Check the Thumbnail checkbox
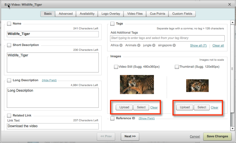The image size is (236, 143). pyautogui.click(x=177, y=67)
